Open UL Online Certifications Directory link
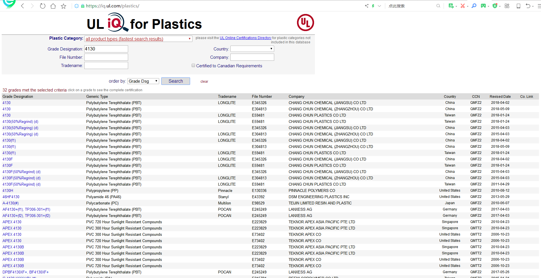This screenshot has height=278, width=541. [245, 38]
